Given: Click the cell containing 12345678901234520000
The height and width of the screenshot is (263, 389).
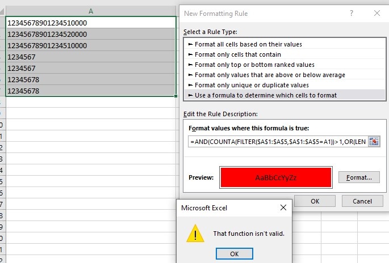Looking at the screenshot, I should point(91,34).
